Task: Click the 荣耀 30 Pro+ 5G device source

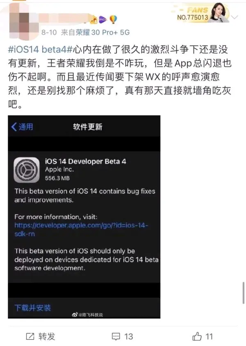Action: [x=102, y=32]
